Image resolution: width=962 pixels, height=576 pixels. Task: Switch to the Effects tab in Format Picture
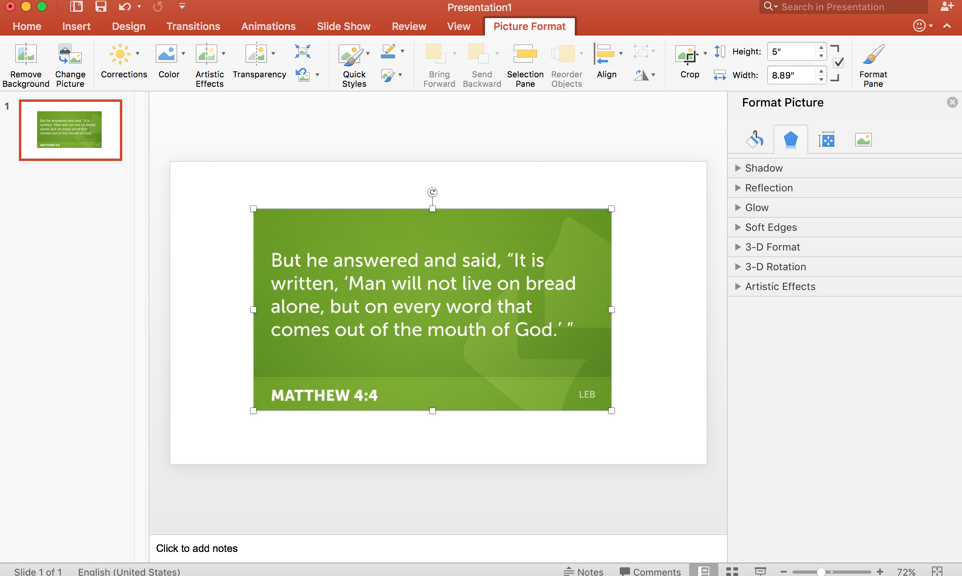791,139
